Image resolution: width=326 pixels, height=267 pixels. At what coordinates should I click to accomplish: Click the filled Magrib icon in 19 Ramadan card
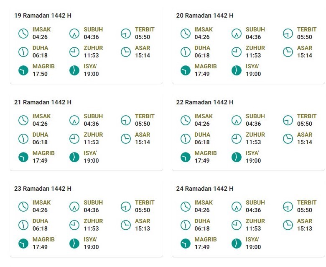pyautogui.click(x=23, y=70)
